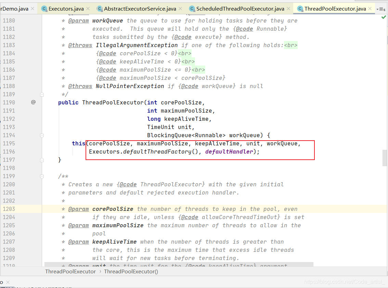This screenshot has width=388, height=288.
Task: Open the hidden tabs list dropdown
Action: (381, 9)
